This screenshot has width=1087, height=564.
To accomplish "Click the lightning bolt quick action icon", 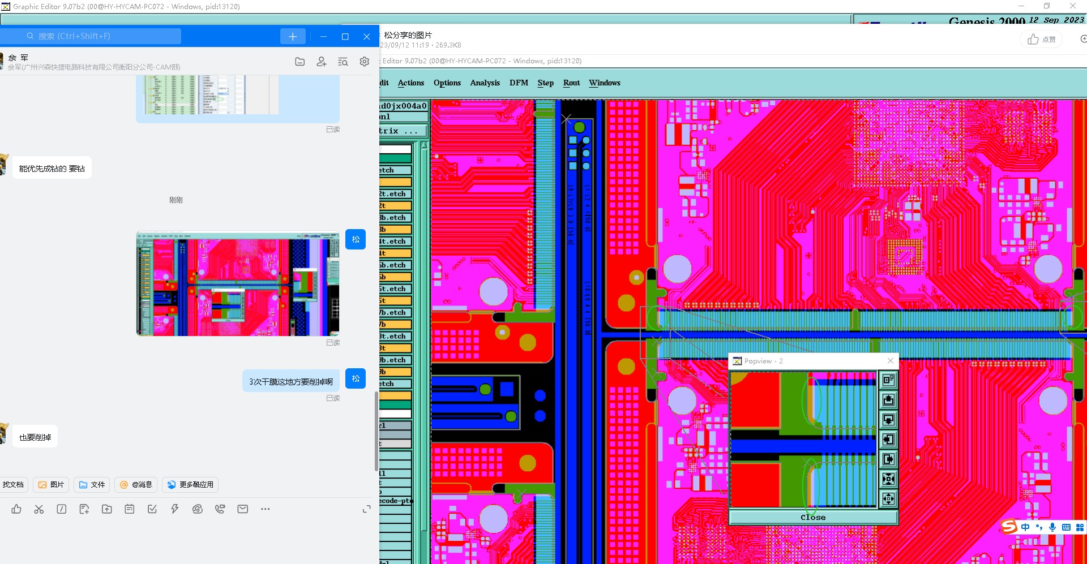I will click(x=175, y=509).
